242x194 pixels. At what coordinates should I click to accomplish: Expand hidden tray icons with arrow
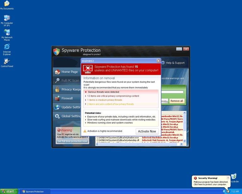(224, 191)
